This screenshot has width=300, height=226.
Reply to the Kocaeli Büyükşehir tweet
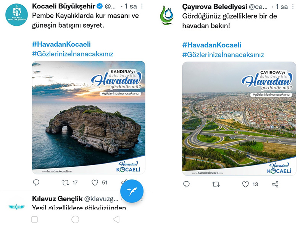pos(36,182)
